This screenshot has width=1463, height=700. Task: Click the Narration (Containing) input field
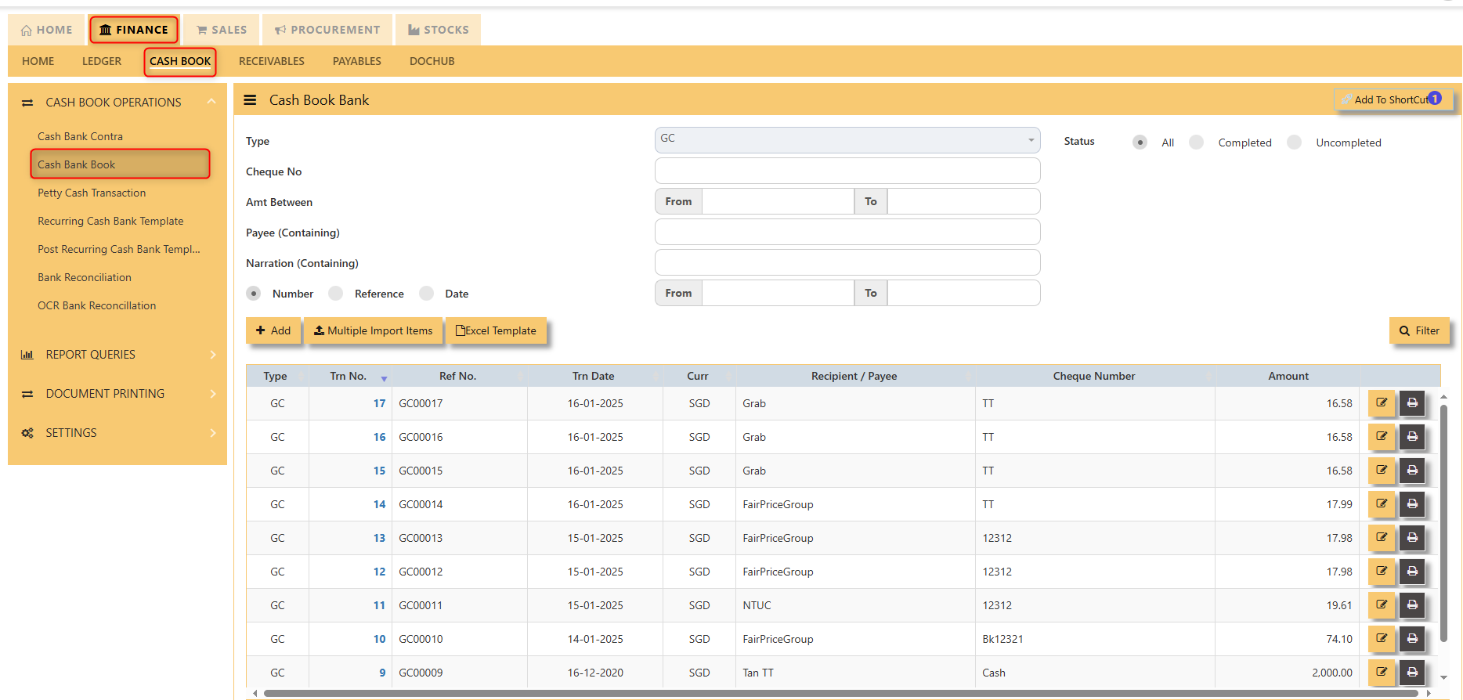[x=847, y=262]
